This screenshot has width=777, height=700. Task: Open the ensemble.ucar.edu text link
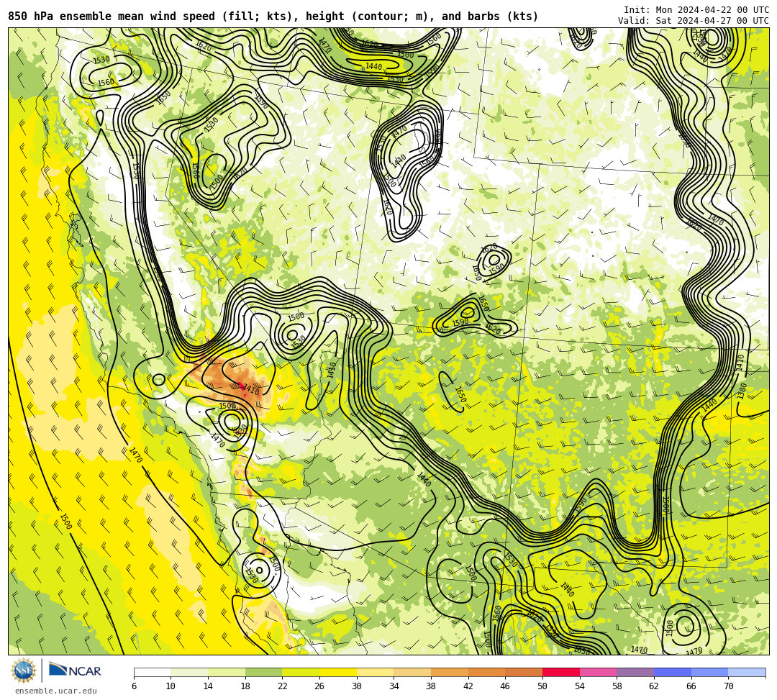(x=56, y=691)
